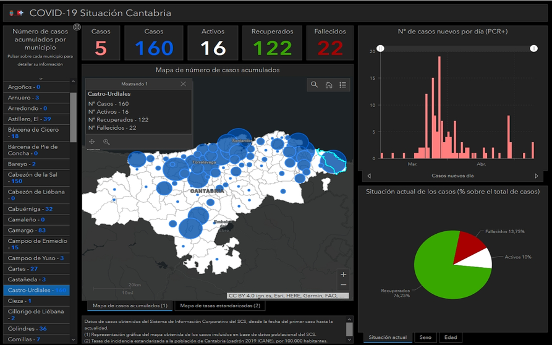
Task: Click the Casos 5 indicator card
Action: [x=101, y=43]
